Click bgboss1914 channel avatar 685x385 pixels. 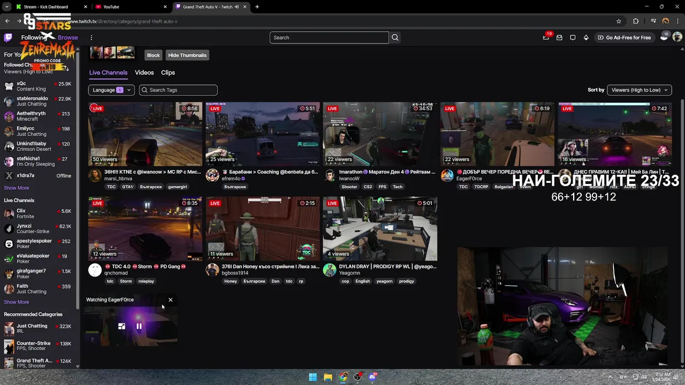coord(212,269)
